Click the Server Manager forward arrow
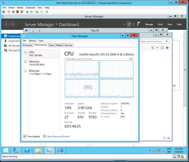This screenshot has height=162, width=189. click(x=13, y=24)
